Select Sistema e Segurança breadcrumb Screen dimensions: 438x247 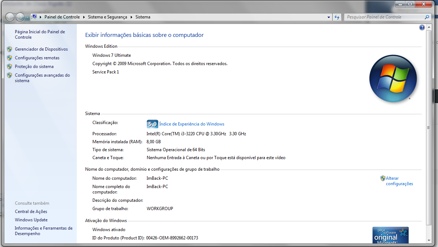pyautogui.click(x=108, y=17)
